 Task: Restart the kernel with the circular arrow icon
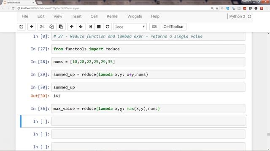(x=108, y=27)
